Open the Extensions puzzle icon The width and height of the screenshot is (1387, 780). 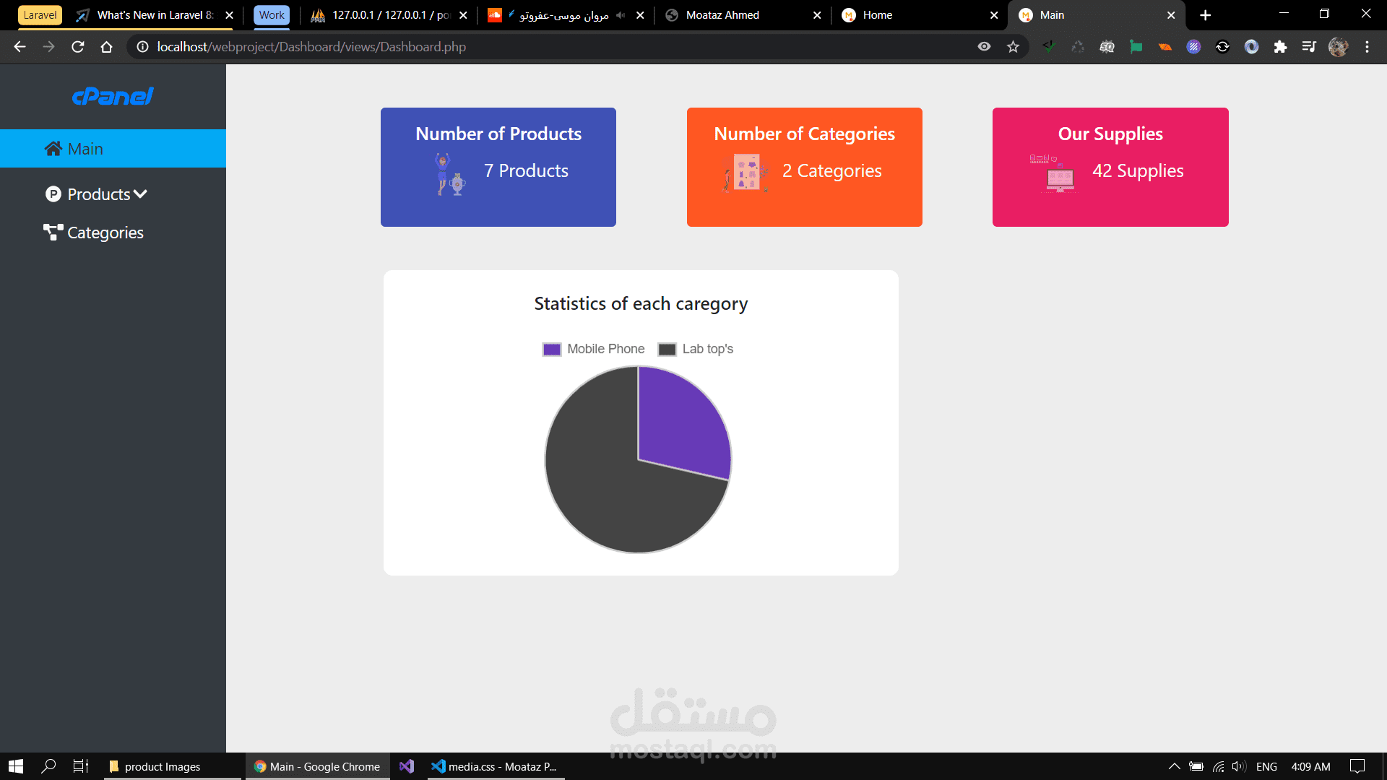[1280, 47]
